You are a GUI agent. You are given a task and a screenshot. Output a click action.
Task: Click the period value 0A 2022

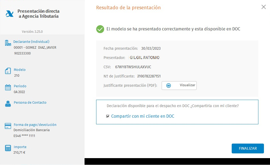coord(19,92)
